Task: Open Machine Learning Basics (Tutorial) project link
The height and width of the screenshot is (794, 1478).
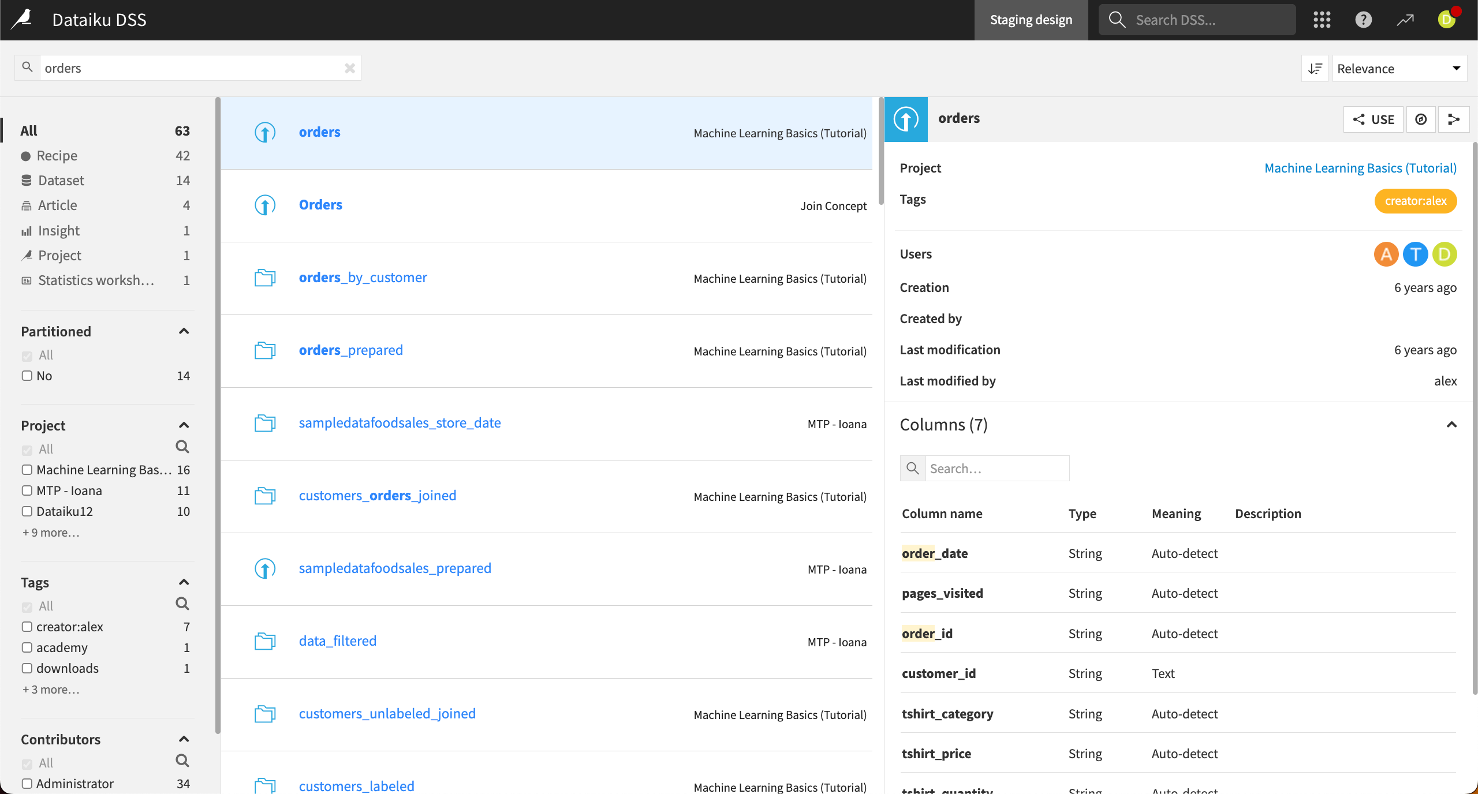Action: (1360, 168)
